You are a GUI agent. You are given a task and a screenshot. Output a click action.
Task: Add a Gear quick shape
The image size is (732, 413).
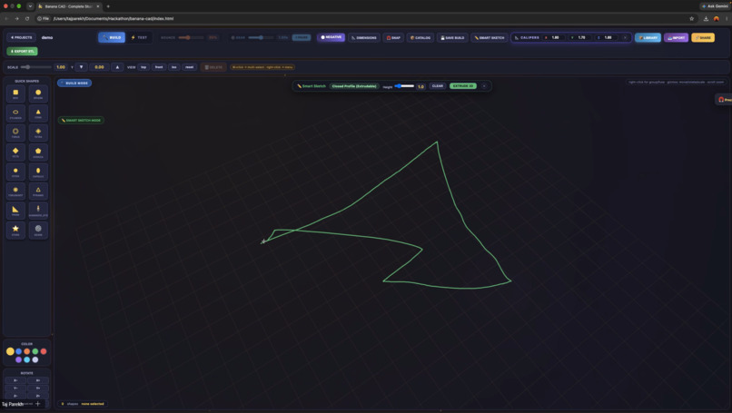[x=38, y=231]
